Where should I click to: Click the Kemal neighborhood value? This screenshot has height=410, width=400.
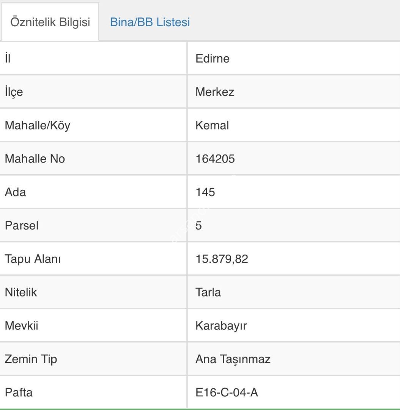tap(212, 125)
